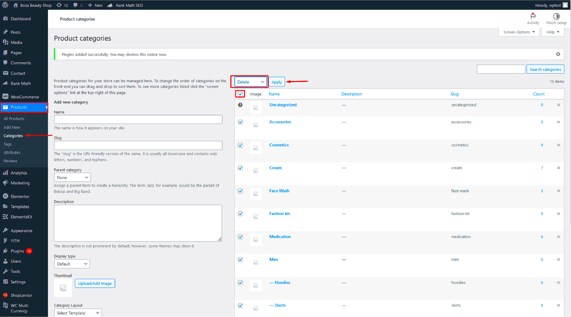This screenshot has height=317, width=571.
Task: Open the Face Wash category link
Action: click(279, 191)
